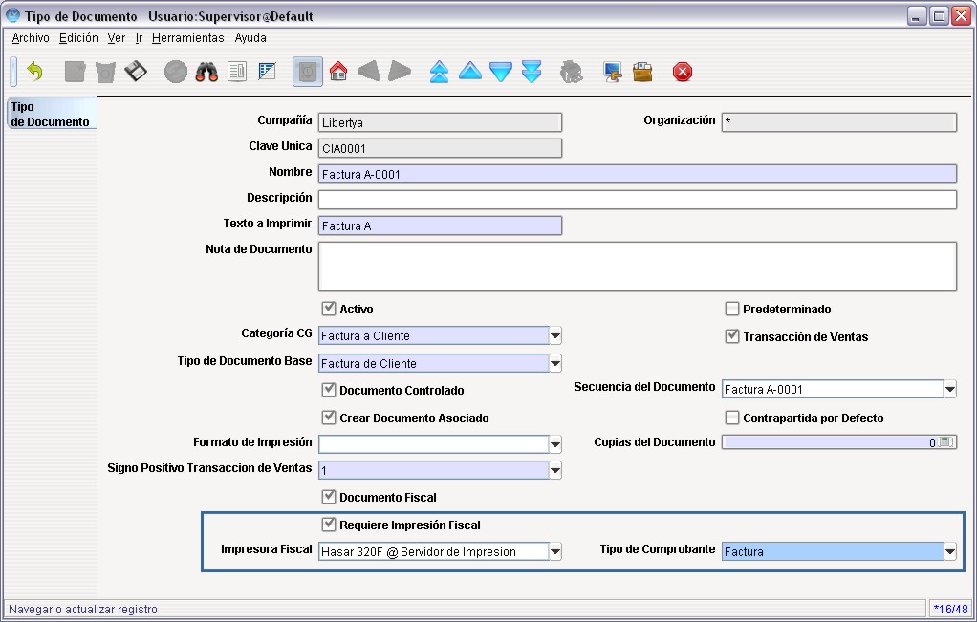Click the Nombre field with Factura A-0001
Screen dimensions: 977x622
(x=638, y=174)
